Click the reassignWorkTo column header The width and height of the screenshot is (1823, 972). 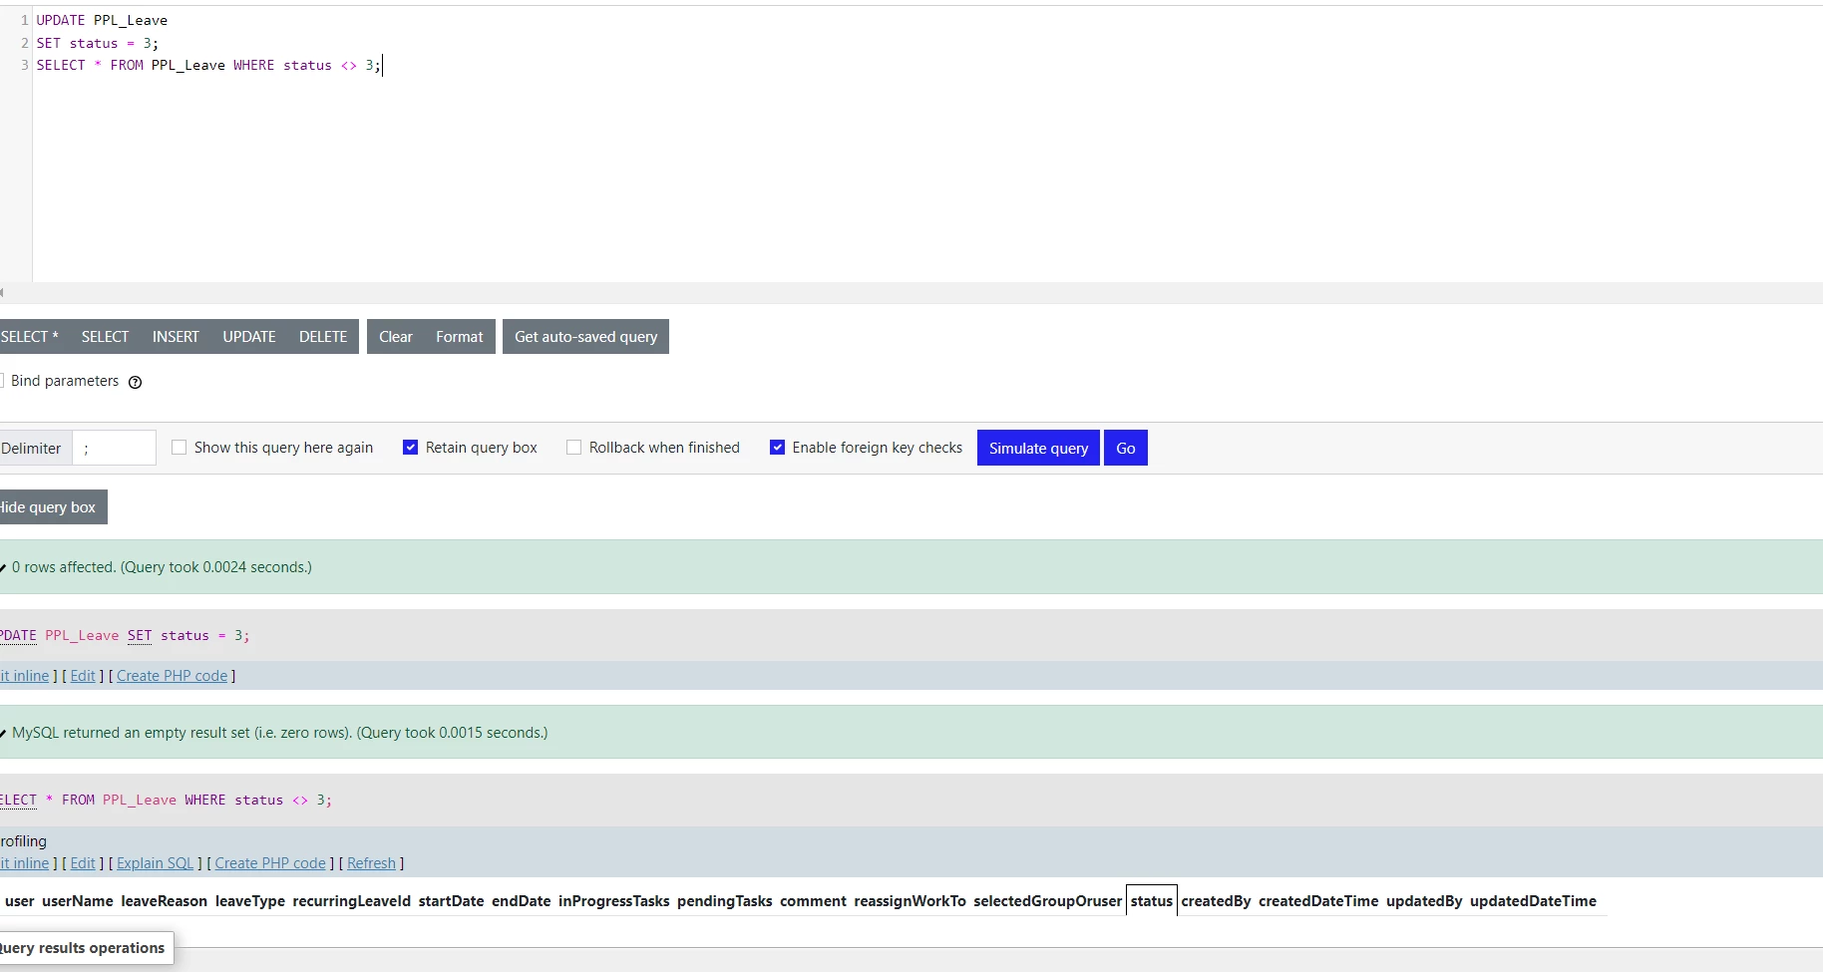click(910, 901)
